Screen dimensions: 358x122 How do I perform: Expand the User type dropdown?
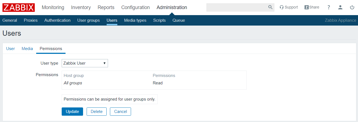(x=85, y=63)
